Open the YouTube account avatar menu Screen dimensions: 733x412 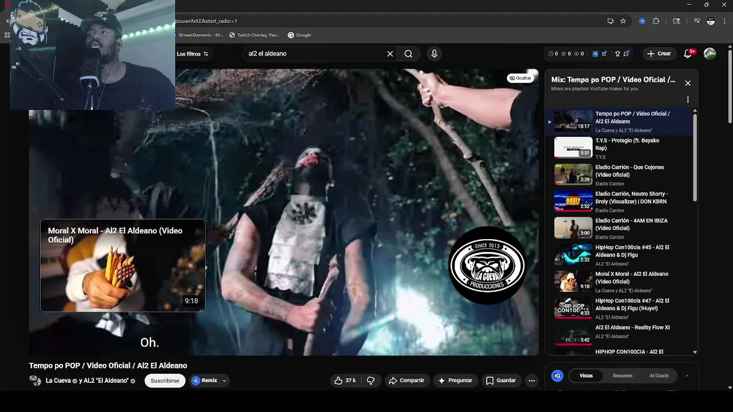click(710, 54)
